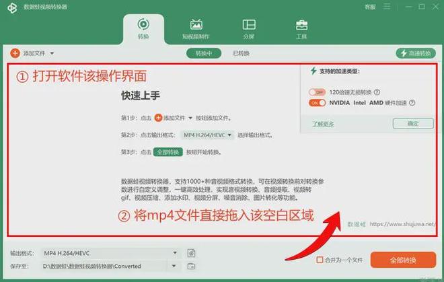The image size is (444, 282).
Task: Click help icon next to 120倍速无损转换
Action: [377, 92]
